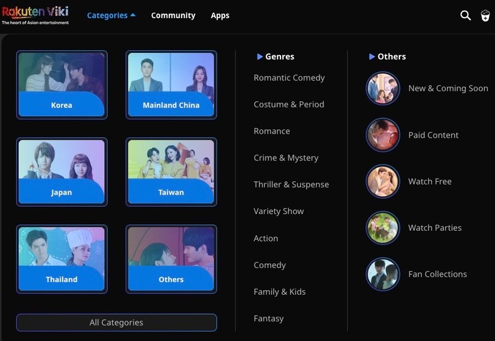Open the New & Coming Soon link
The height and width of the screenshot is (341, 495).
[449, 88]
